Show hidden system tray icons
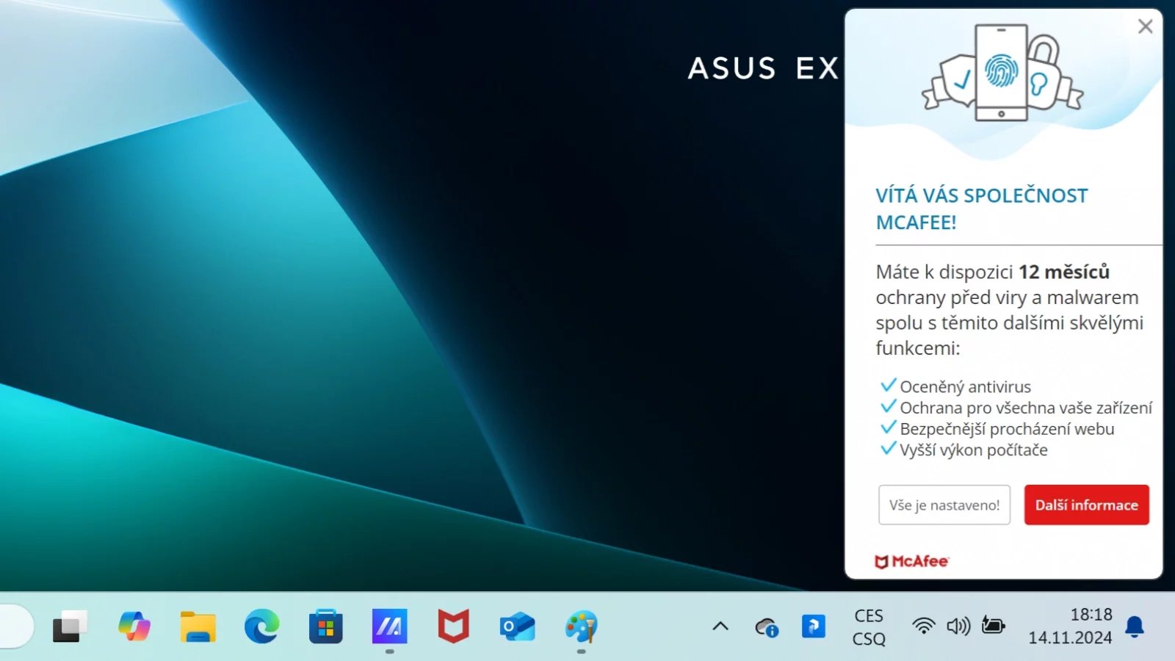 click(720, 626)
